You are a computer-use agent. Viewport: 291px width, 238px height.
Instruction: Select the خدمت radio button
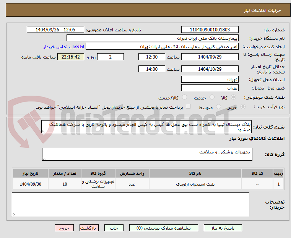coord(212,97)
